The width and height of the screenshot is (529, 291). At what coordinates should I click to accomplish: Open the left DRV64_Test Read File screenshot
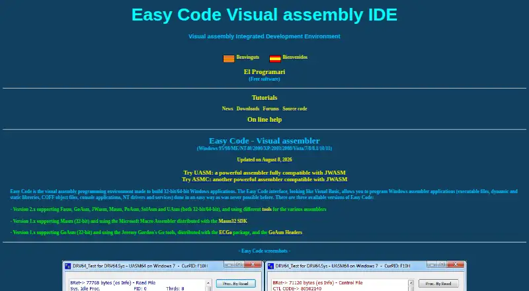coord(162,276)
